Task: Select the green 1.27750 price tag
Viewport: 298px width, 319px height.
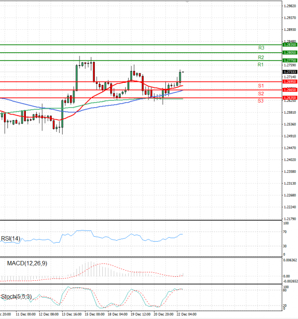Action: [x=290, y=61]
